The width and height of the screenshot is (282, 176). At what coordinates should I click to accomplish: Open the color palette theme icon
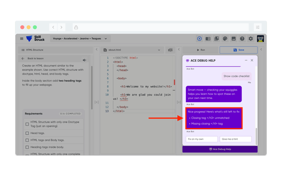(225, 39)
